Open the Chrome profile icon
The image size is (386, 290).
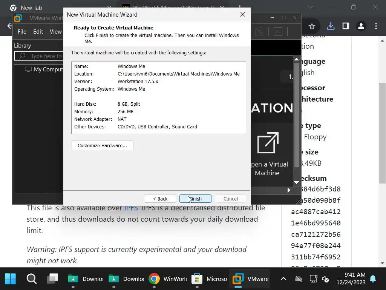(x=361, y=26)
